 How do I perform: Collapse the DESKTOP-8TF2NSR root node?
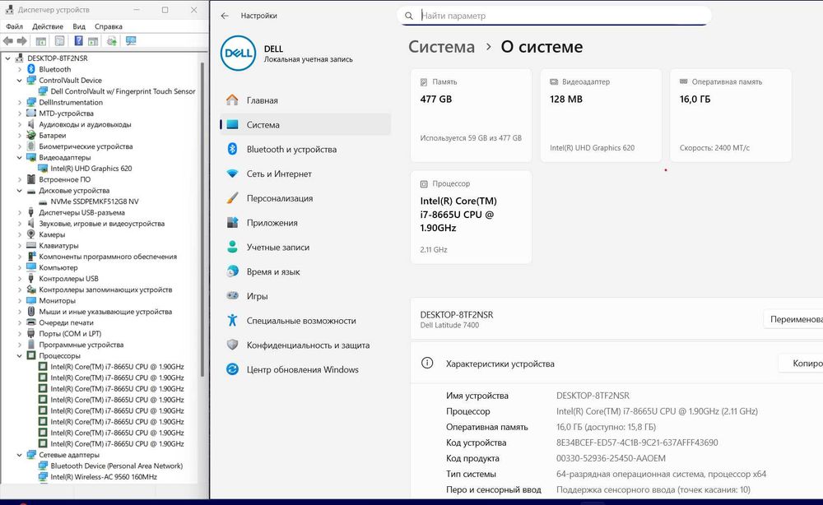click(x=8, y=58)
